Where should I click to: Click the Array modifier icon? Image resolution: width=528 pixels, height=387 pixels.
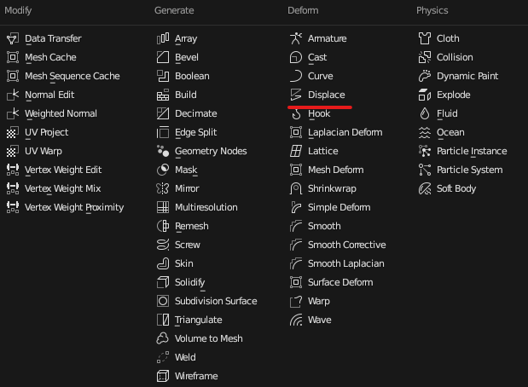pyautogui.click(x=163, y=38)
